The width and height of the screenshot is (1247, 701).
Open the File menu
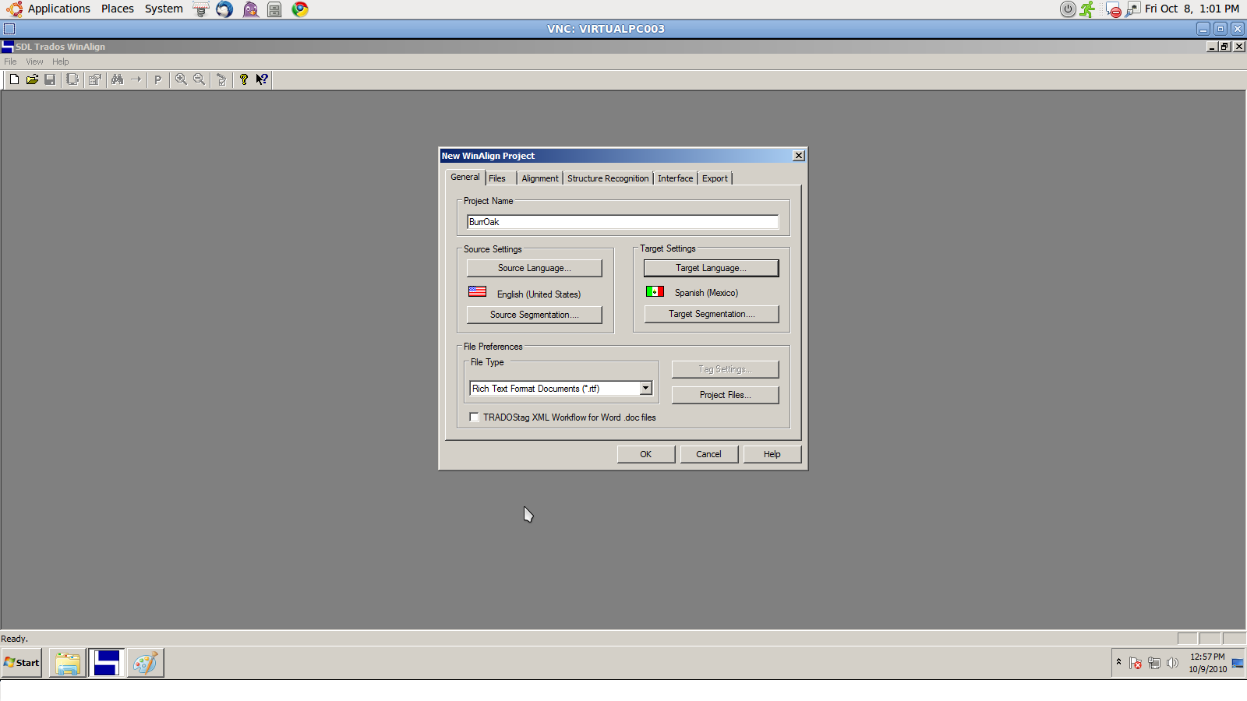(x=10, y=62)
